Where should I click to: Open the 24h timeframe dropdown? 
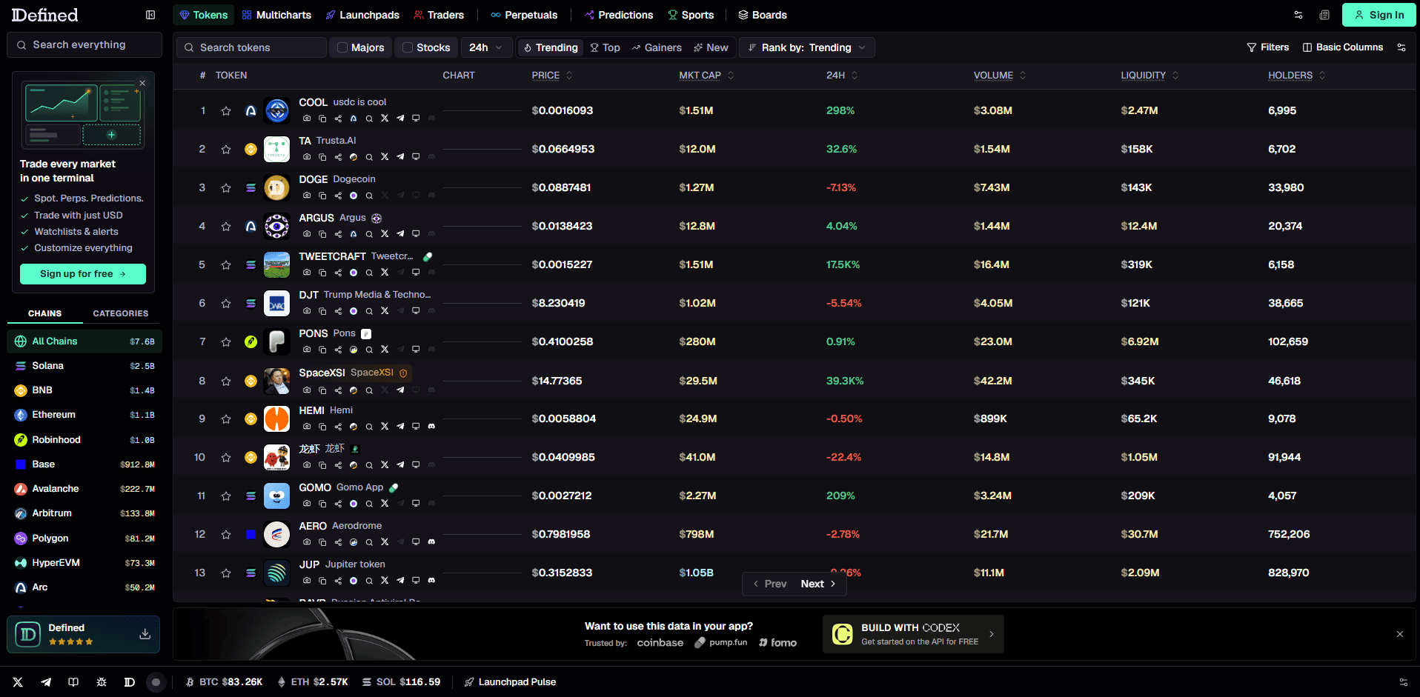pos(486,47)
